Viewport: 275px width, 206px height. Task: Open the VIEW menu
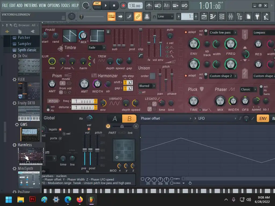click(42, 5)
